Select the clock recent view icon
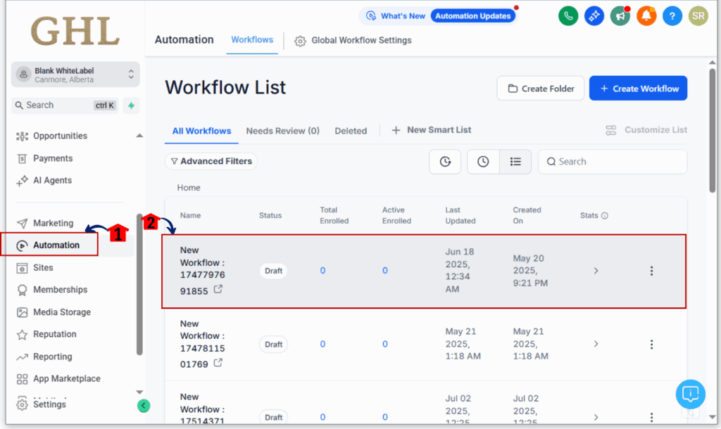721x429 pixels. pos(483,162)
